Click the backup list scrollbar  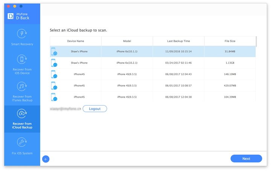coord(256,41)
